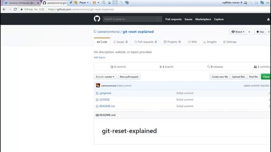Screen dimensions: 271x152
Task: Open the .gitignore file
Action: click(x=105, y=93)
